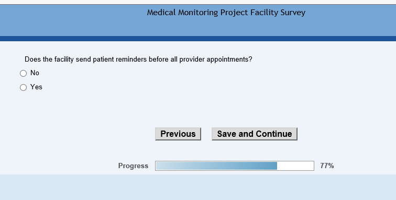Click the word "Survey" in the page title
The width and height of the screenshot is (396, 200).
[x=293, y=13]
